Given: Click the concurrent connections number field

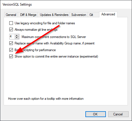Looking at the screenshot, I should pos(12,37).
